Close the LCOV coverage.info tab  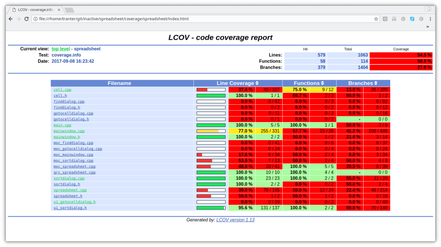click(60, 9)
